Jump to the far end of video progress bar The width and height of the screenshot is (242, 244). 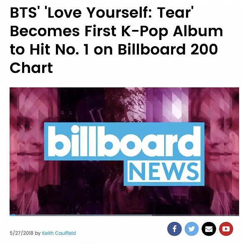[238, 215]
